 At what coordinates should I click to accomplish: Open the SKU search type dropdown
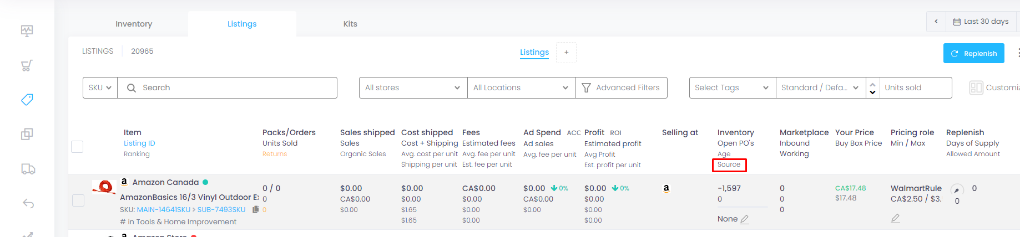pyautogui.click(x=100, y=87)
